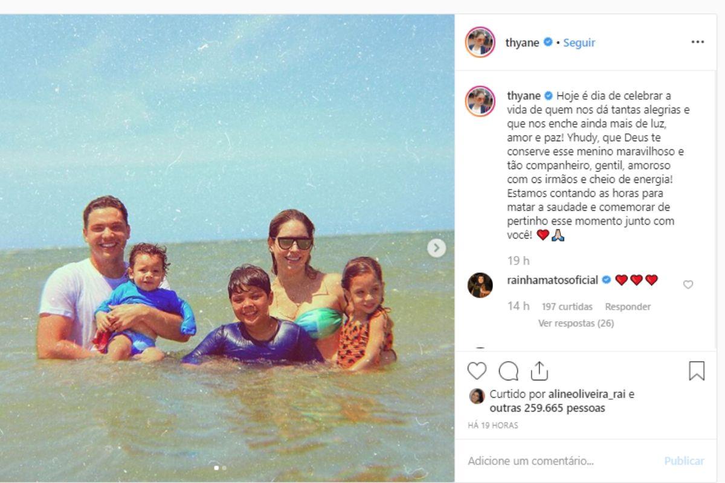Open comments via the speech bubble icon
Viewport: 725px width, 483px height.
[x=508, y=371]
